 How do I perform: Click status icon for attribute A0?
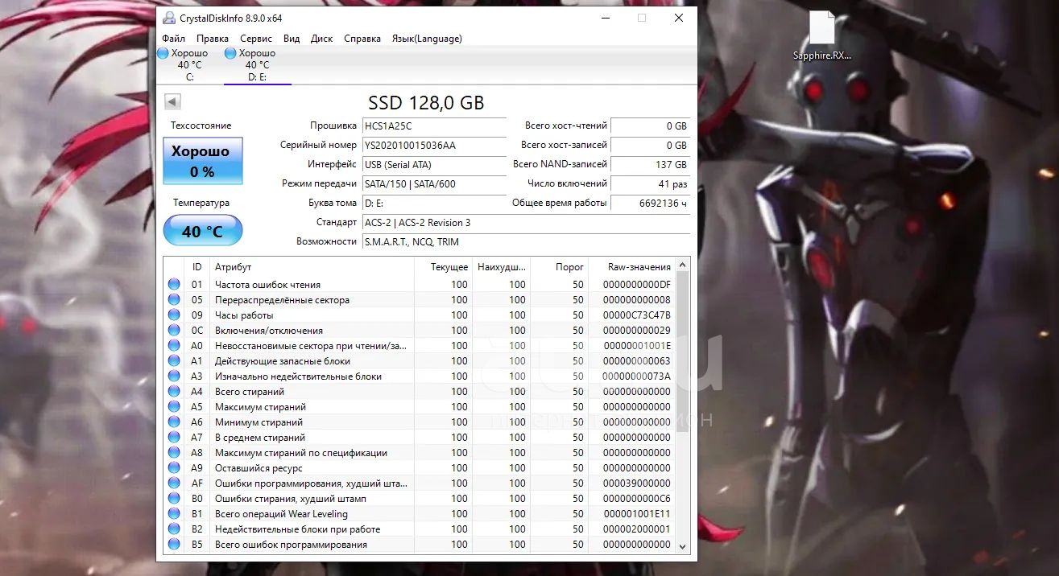(x=174, y=345)
